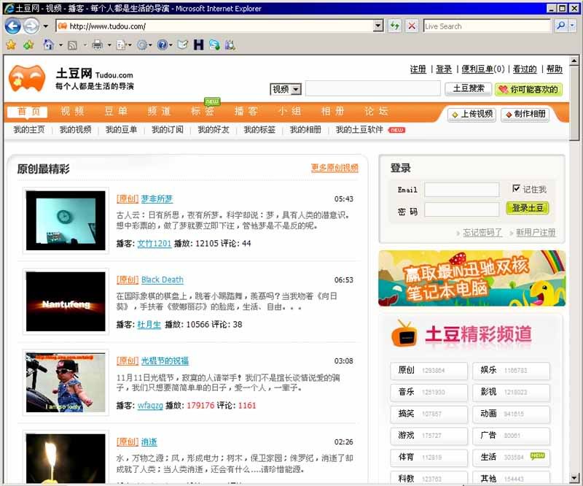This screenshot has height=486, width=583.
Task: Open the Page menu toolbar icon
Action: click(x=121, y=45)
